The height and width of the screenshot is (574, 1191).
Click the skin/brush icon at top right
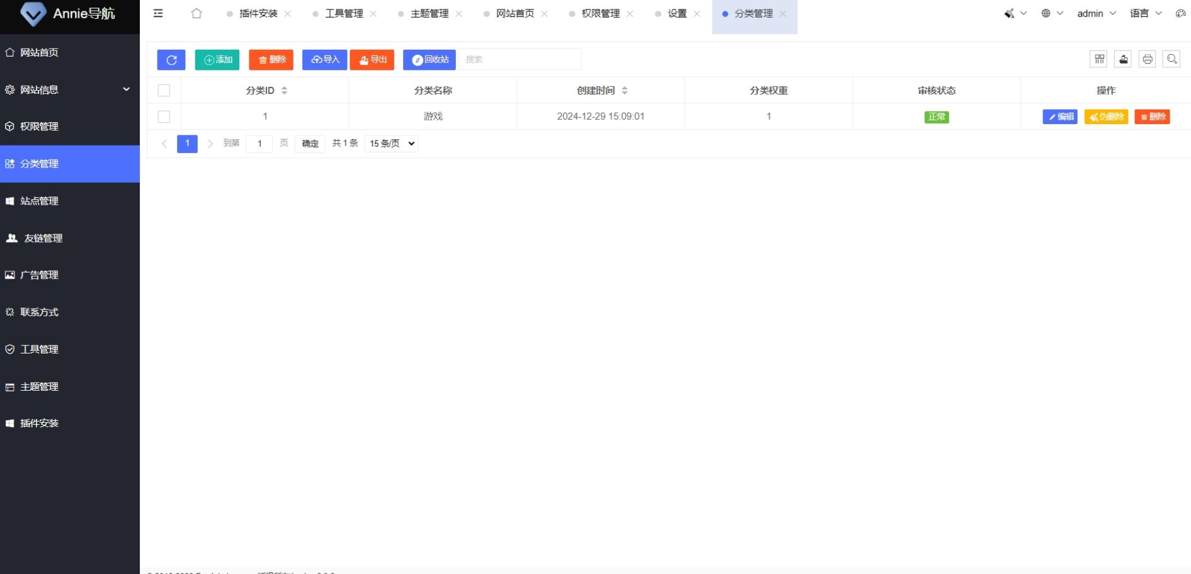click(1009, 13)
